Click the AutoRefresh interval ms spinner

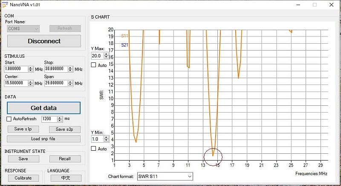(60, 119)
